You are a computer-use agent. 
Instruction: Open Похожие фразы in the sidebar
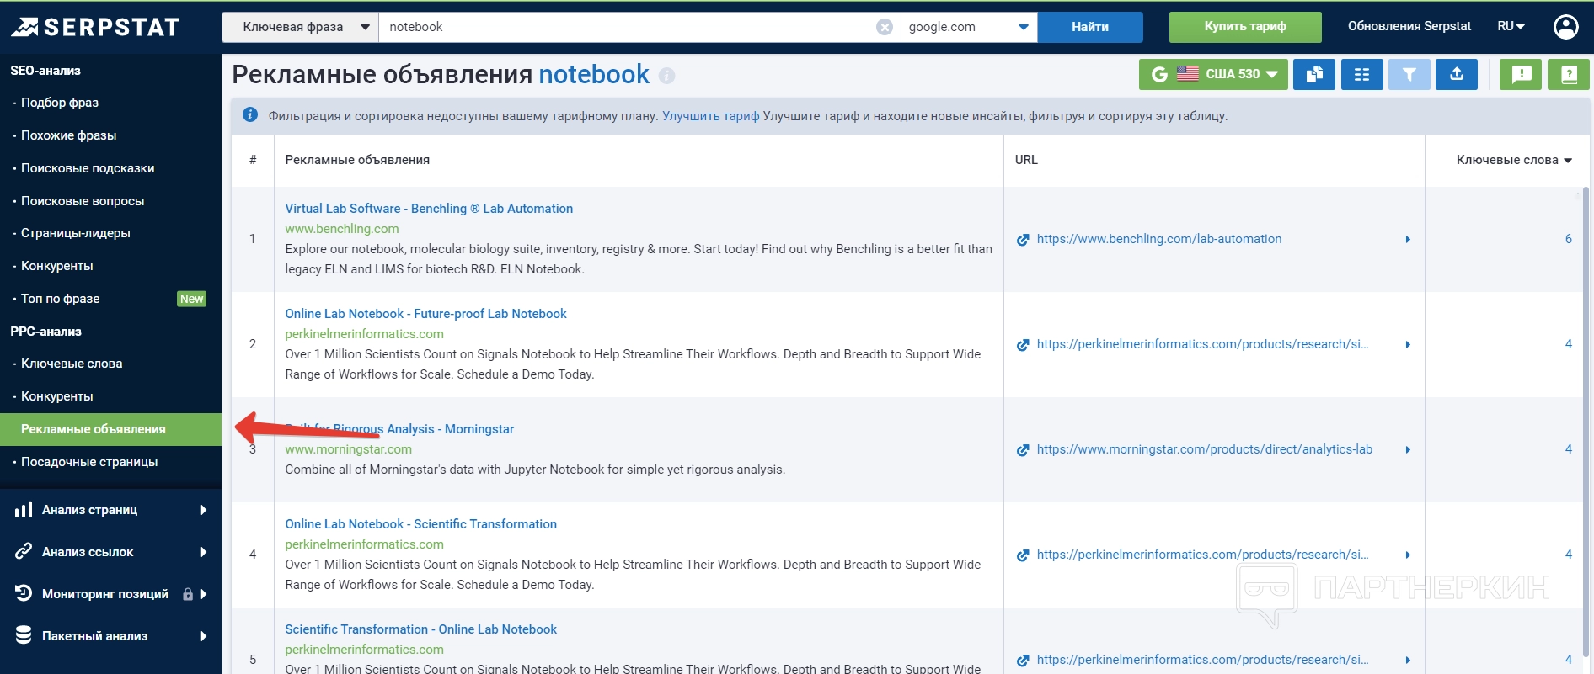(x=69, y=135)
